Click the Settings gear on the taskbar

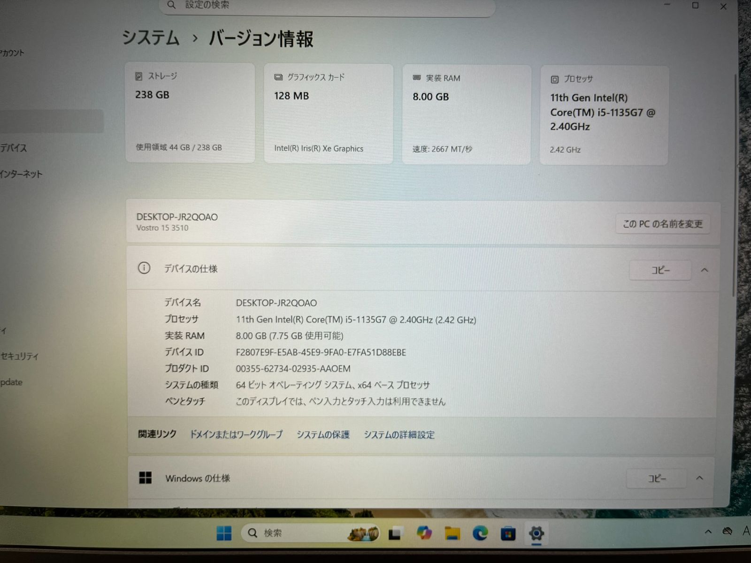[536, 533]
